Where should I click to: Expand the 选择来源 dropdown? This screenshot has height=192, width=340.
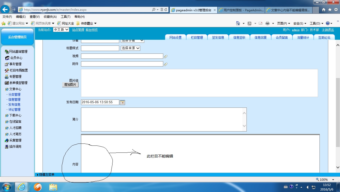pos(130,48)
